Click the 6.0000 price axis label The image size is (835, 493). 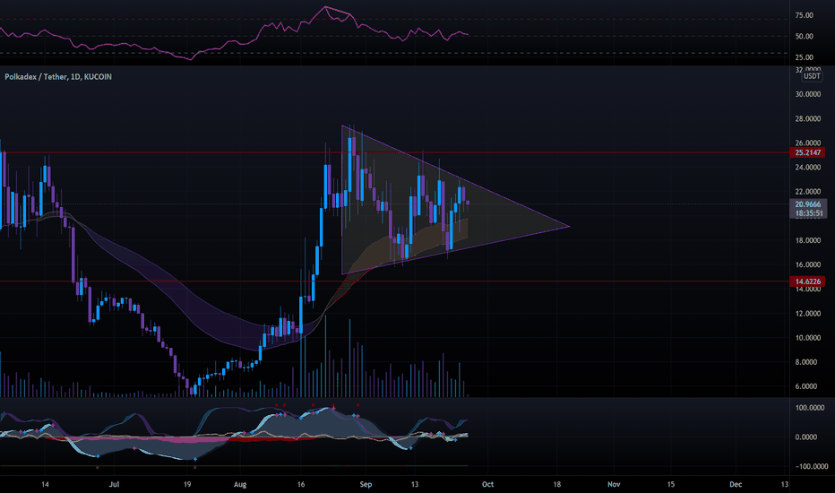(805, 386)
